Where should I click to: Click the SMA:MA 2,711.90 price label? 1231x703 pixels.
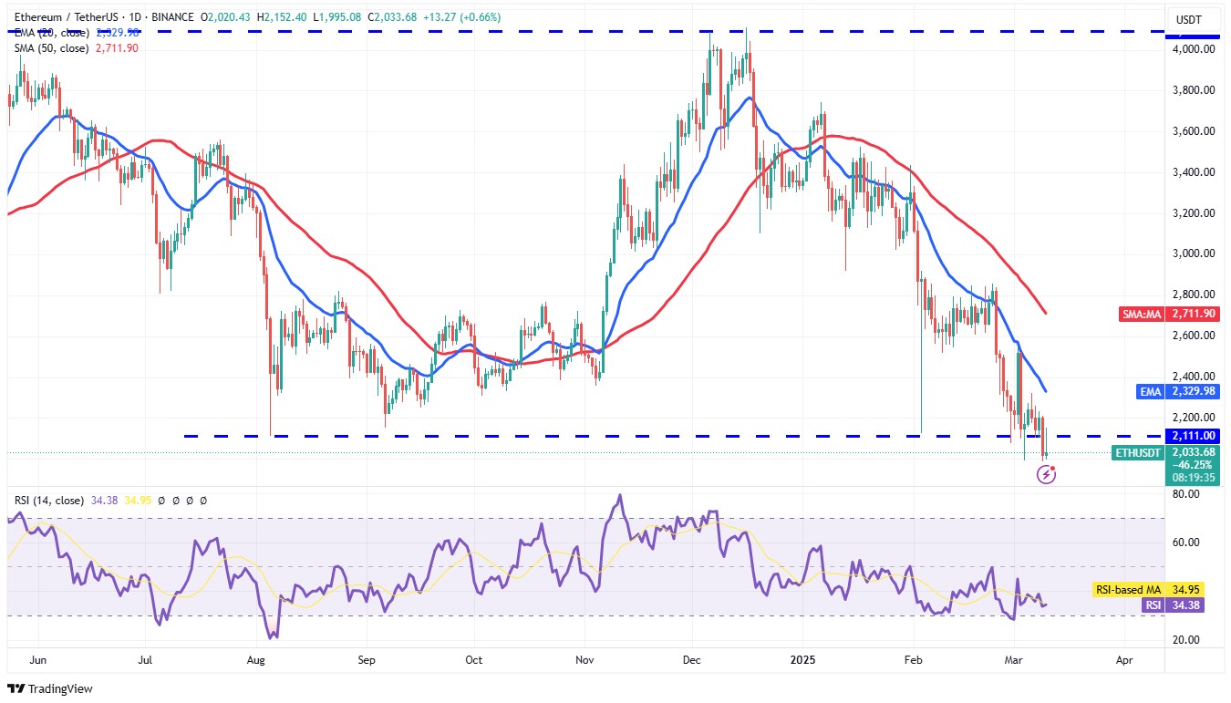(x=1168, y=314)
